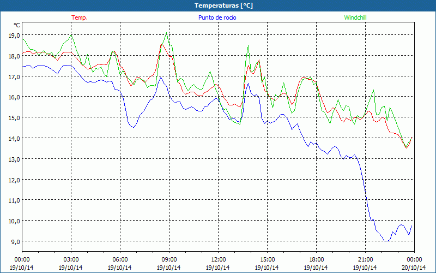436x273 pixels.
Task: Click the 15,0 y-axis value
Action: (x=15, y=118)
